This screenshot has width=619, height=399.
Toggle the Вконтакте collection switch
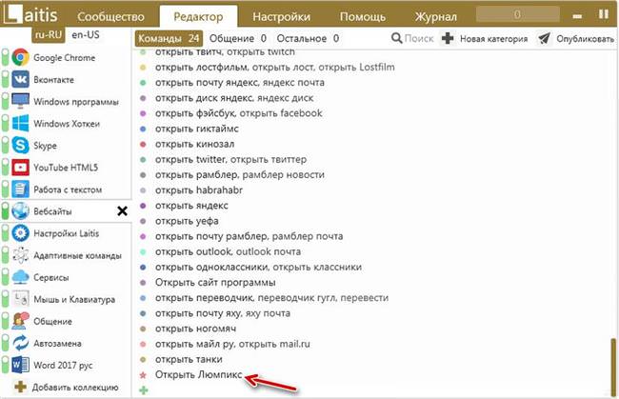[x=5, y=79]
